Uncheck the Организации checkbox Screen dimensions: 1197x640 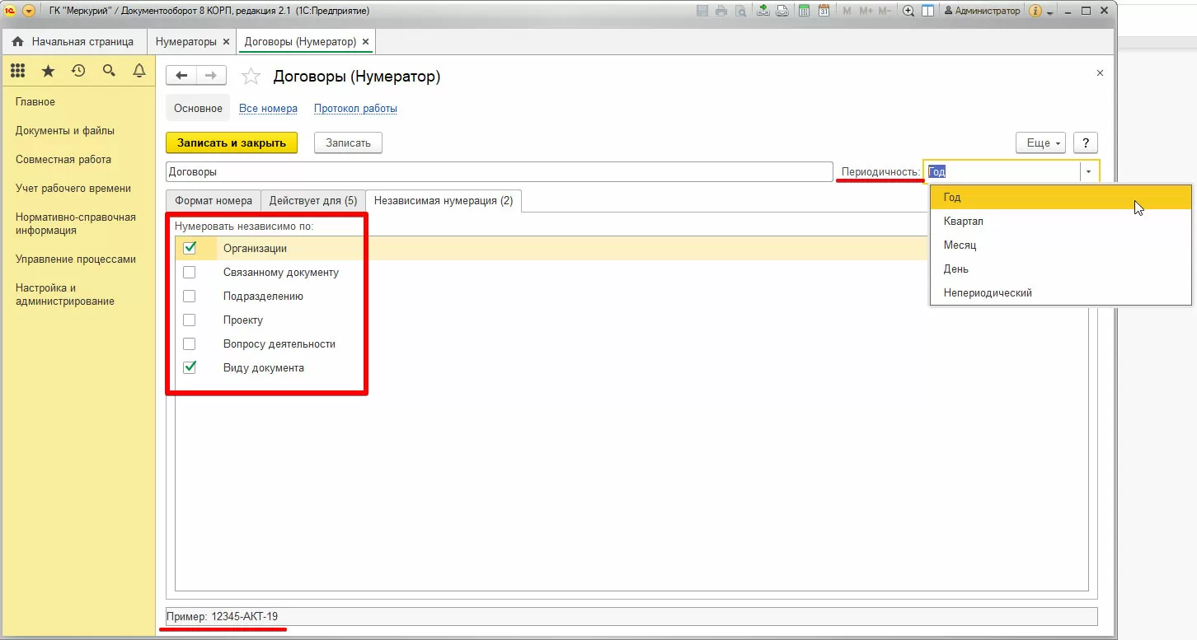click(x=190, y=248)
